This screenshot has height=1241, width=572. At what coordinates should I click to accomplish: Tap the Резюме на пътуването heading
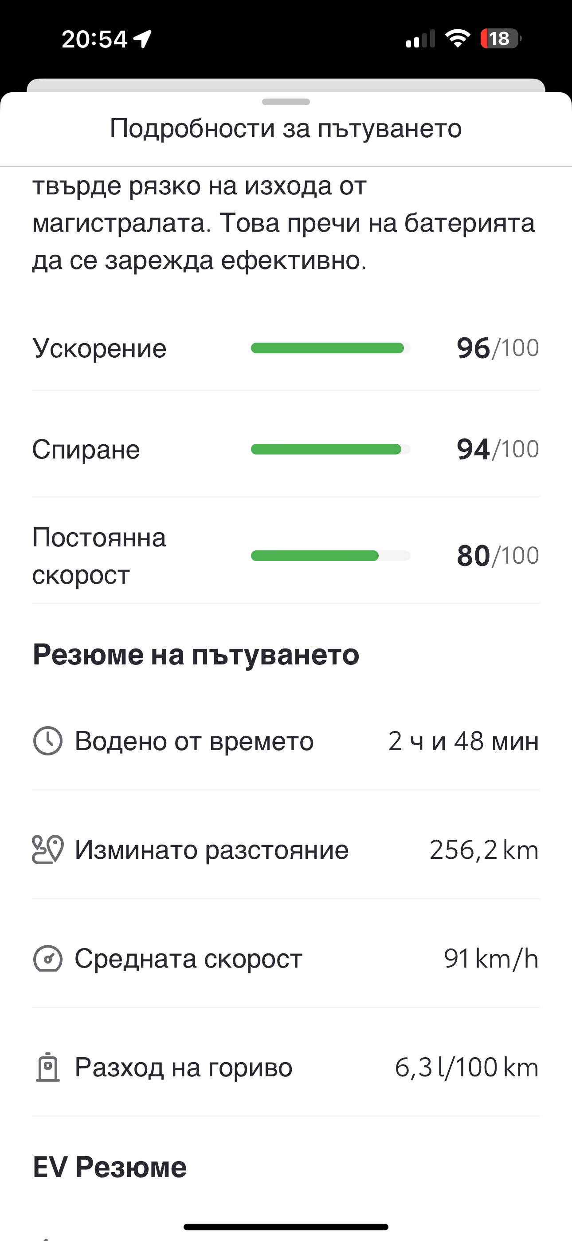(196, 655)
